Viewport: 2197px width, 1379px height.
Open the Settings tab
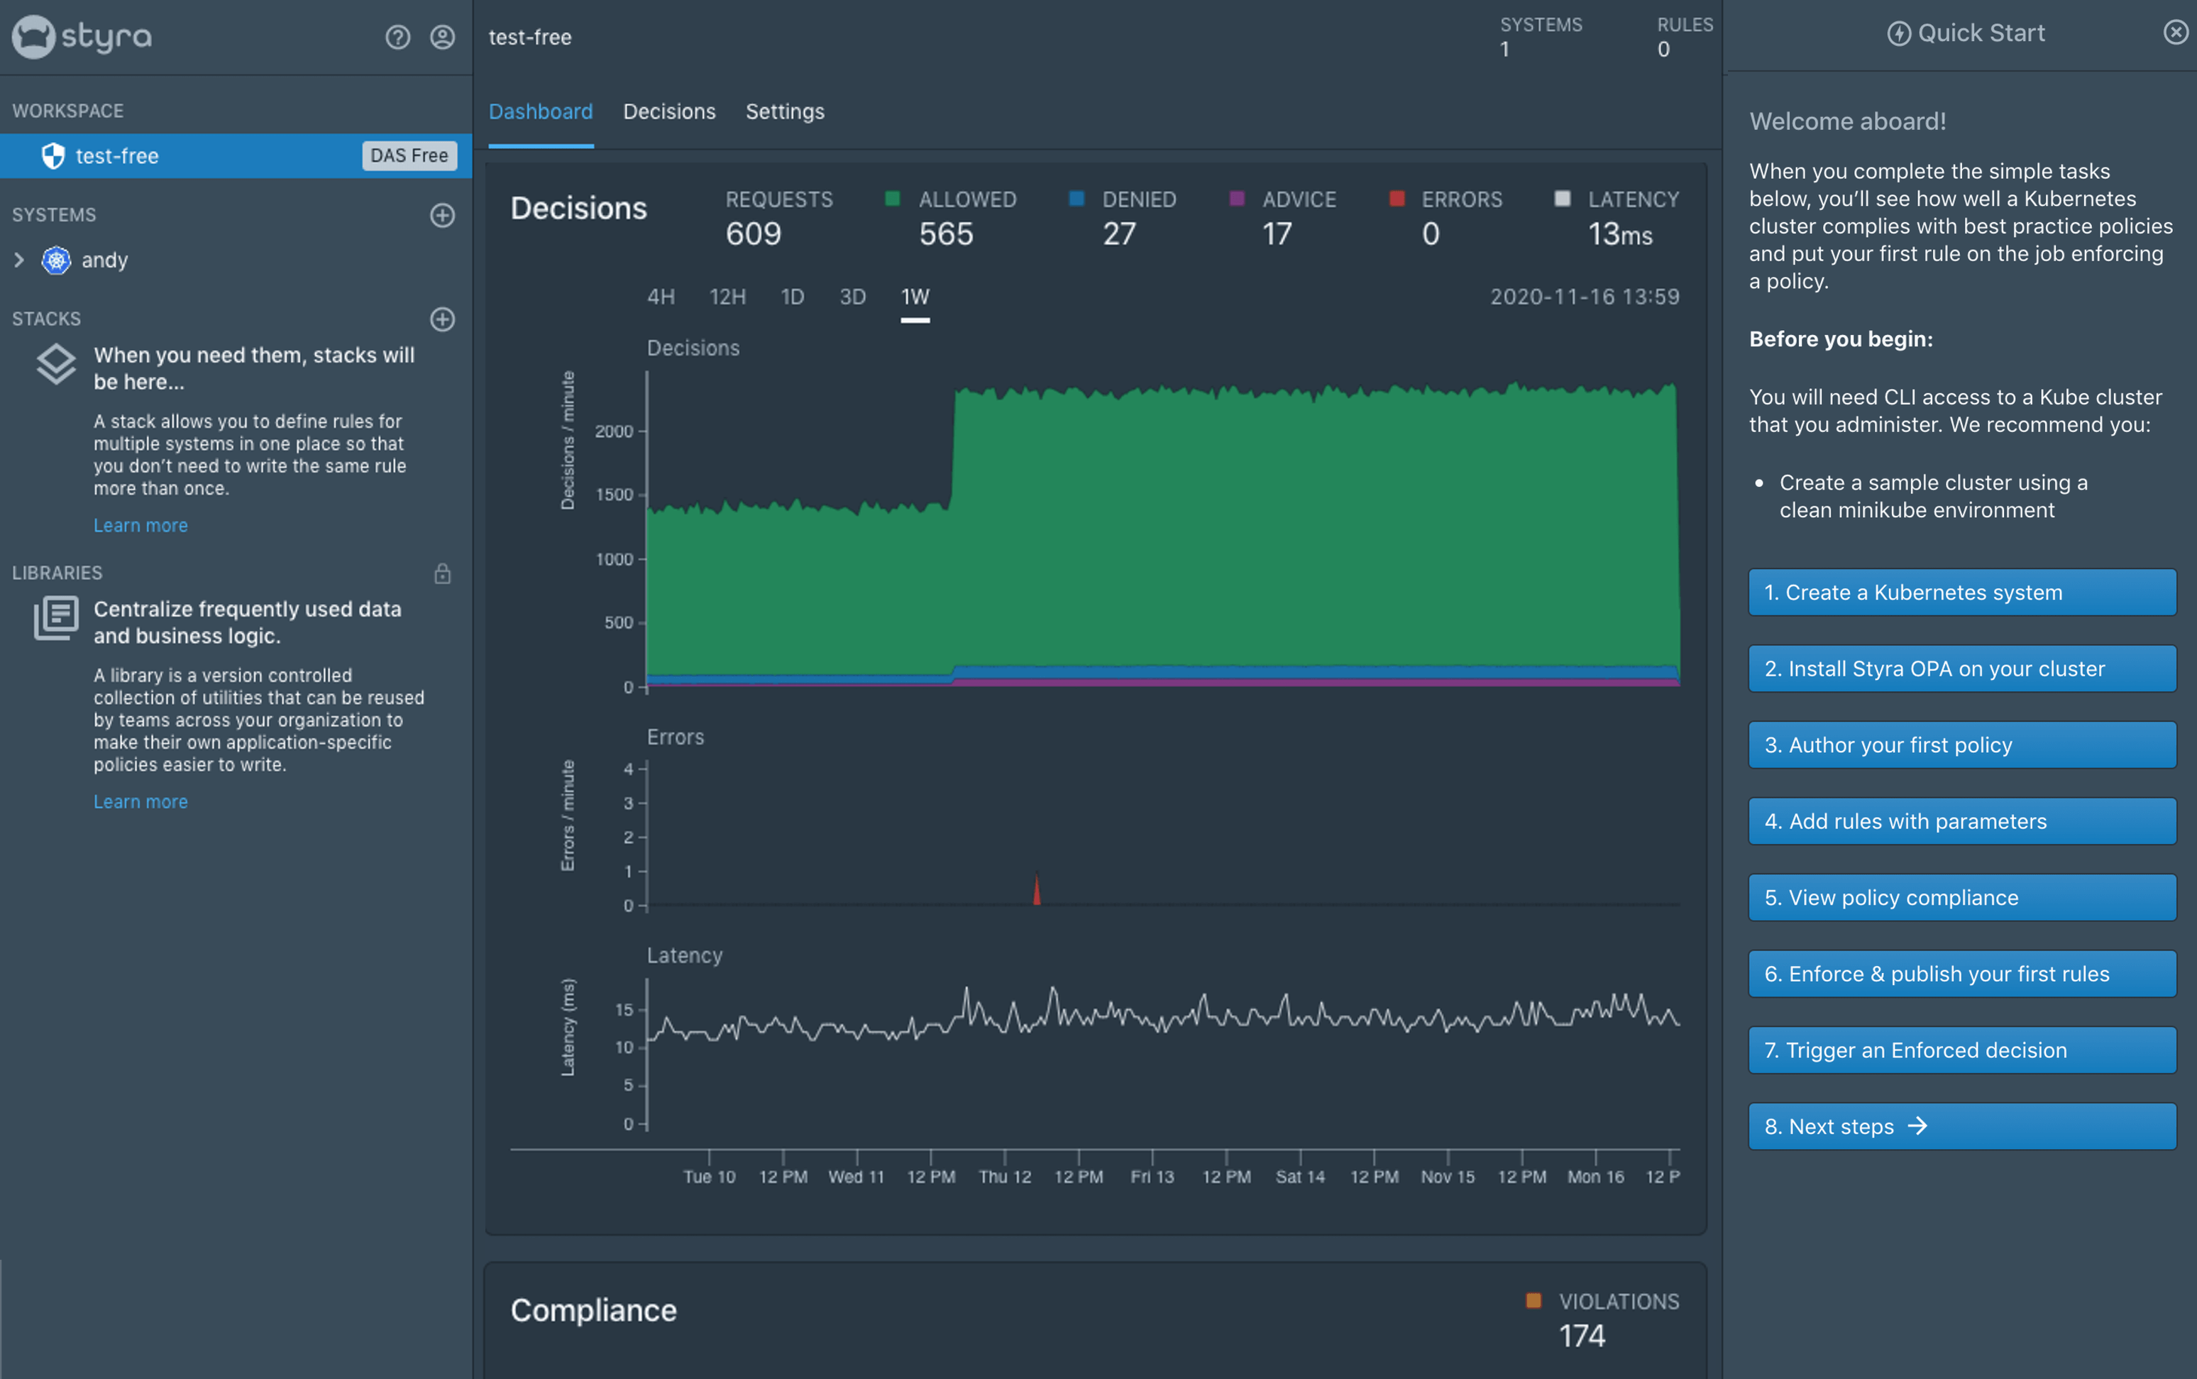point(785,111)
